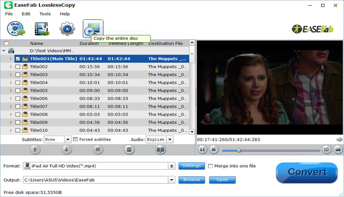Click the clapper icon of Title010
Screen dimensions: 344x197
pyautogui.click(x=25, y=130)
